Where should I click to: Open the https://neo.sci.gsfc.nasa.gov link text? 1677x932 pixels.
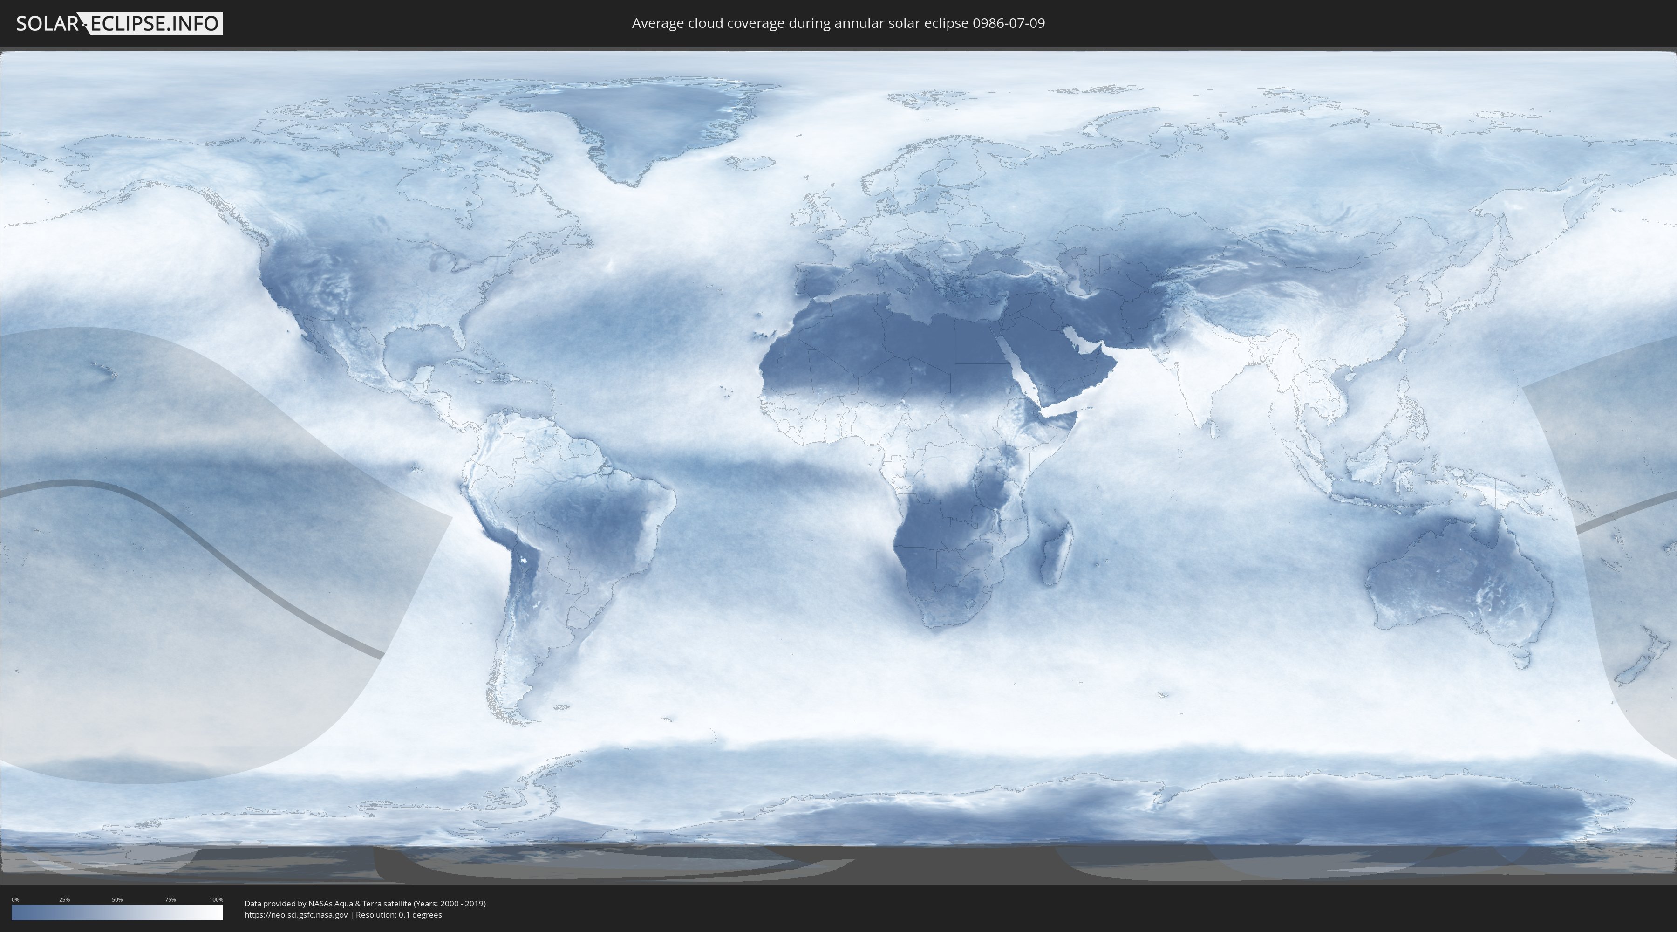[295, 915]
